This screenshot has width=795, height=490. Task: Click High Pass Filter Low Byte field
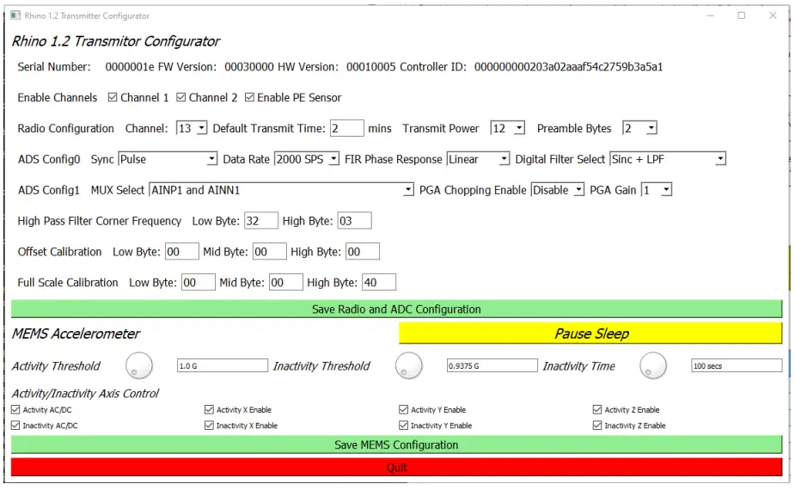(261, 221)
